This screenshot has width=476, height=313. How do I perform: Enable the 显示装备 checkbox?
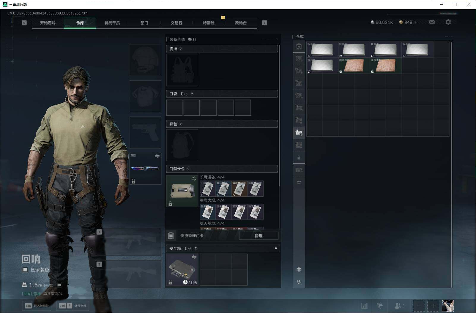click(x=25, y=270)
